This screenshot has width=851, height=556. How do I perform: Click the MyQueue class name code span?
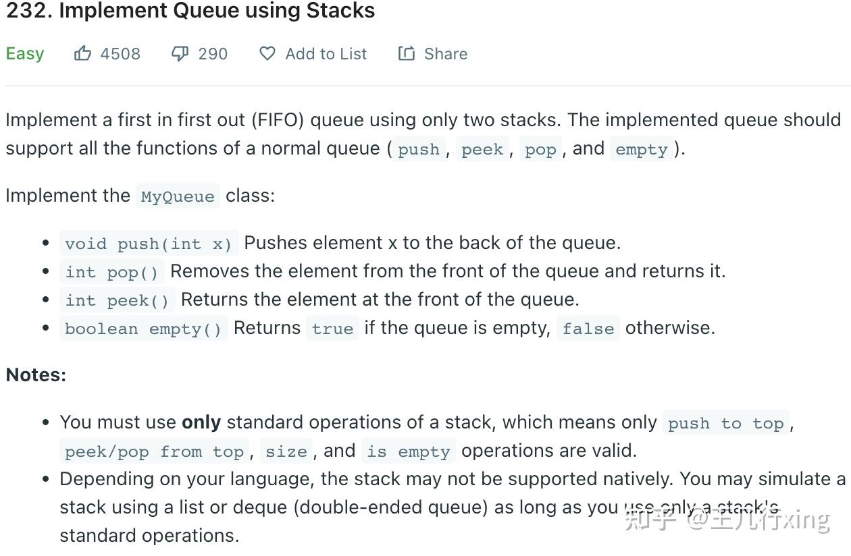[x=177, y=196]
